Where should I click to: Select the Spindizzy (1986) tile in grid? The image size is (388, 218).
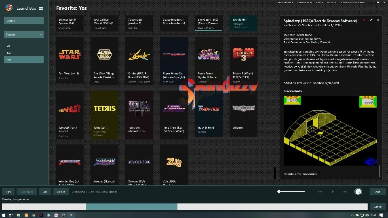tap(209, 23)
